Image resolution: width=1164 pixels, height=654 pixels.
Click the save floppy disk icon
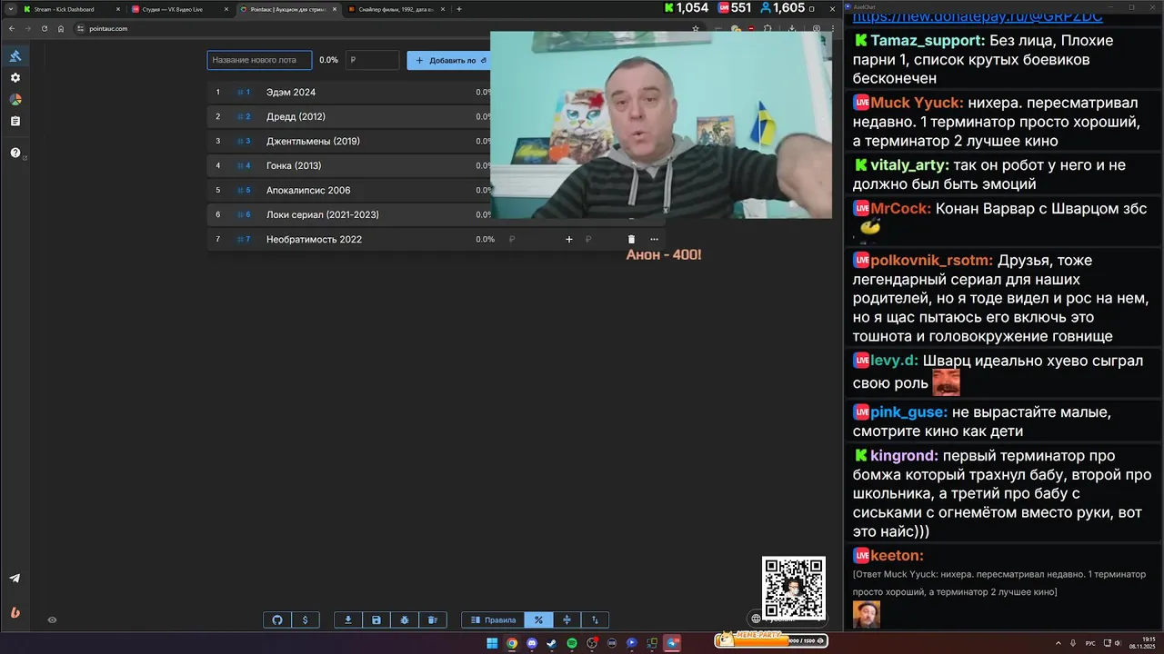pyautogui.click(x=376, y=620)
